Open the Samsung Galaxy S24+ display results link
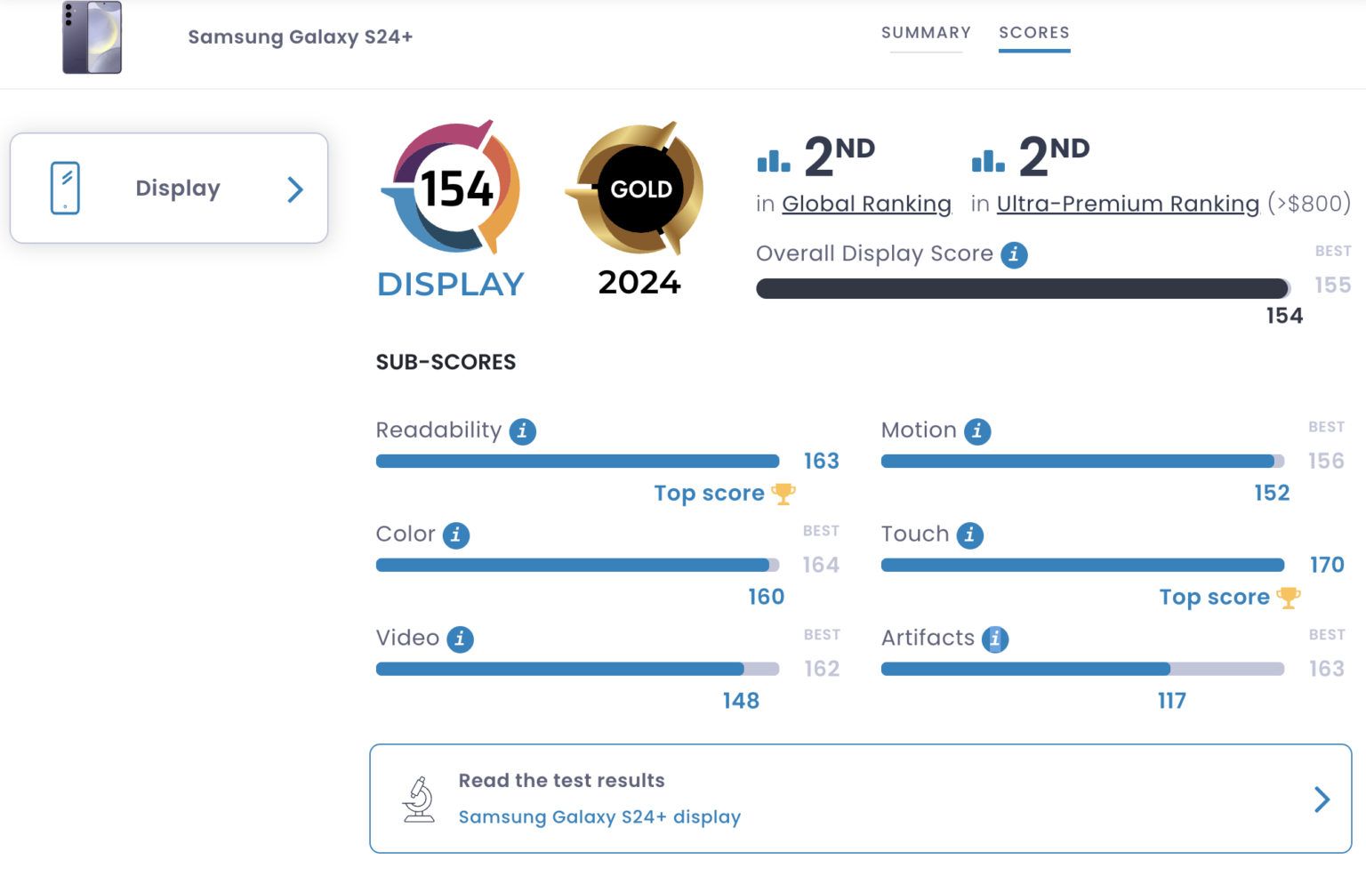Screen dimensions: 1366x876 599,816
